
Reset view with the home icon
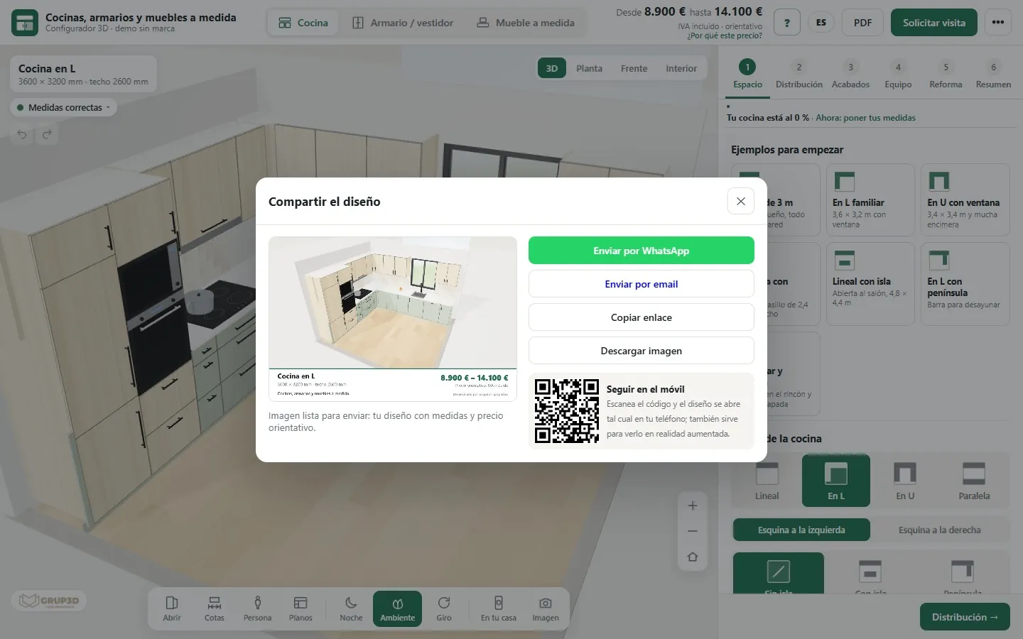pos(693,557)
